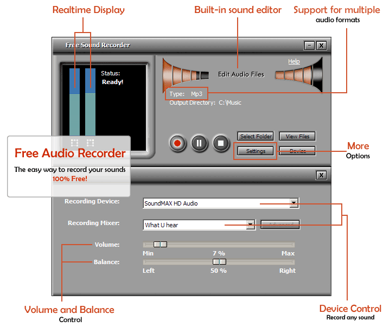The width and height of the screenshot is (383, 333).
Task: Expand the Recording Device dropdown arrow
Action: pyautogui.click(x=293, y=203)
